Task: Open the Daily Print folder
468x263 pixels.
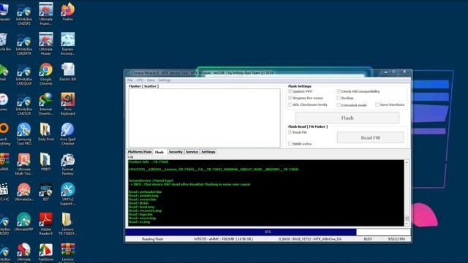Action: click(x=45, y=132)
